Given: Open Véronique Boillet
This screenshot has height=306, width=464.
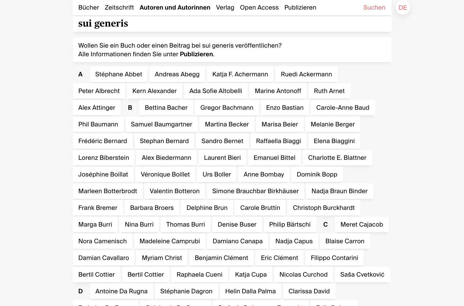Looking at the screenshot, I should click(x=165, y=174).
